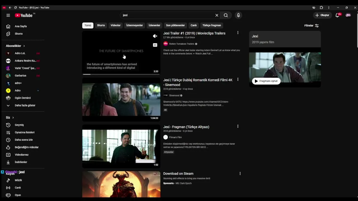The image size is (358, 201).
Task: Go back with browser arrow
Action: (10, 8)
